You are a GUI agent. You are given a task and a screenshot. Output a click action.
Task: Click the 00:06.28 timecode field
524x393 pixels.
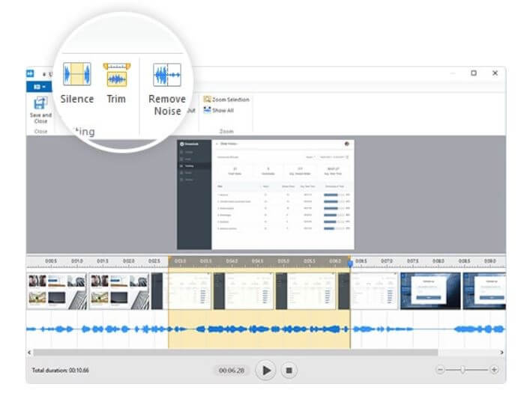(x=232, y=371)
